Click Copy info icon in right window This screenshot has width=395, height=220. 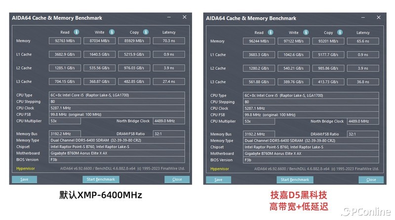340,32
